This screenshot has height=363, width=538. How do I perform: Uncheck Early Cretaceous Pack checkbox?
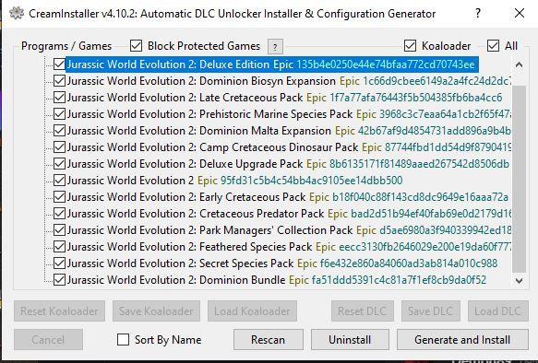pyautogui.click(x=59, y=197)
